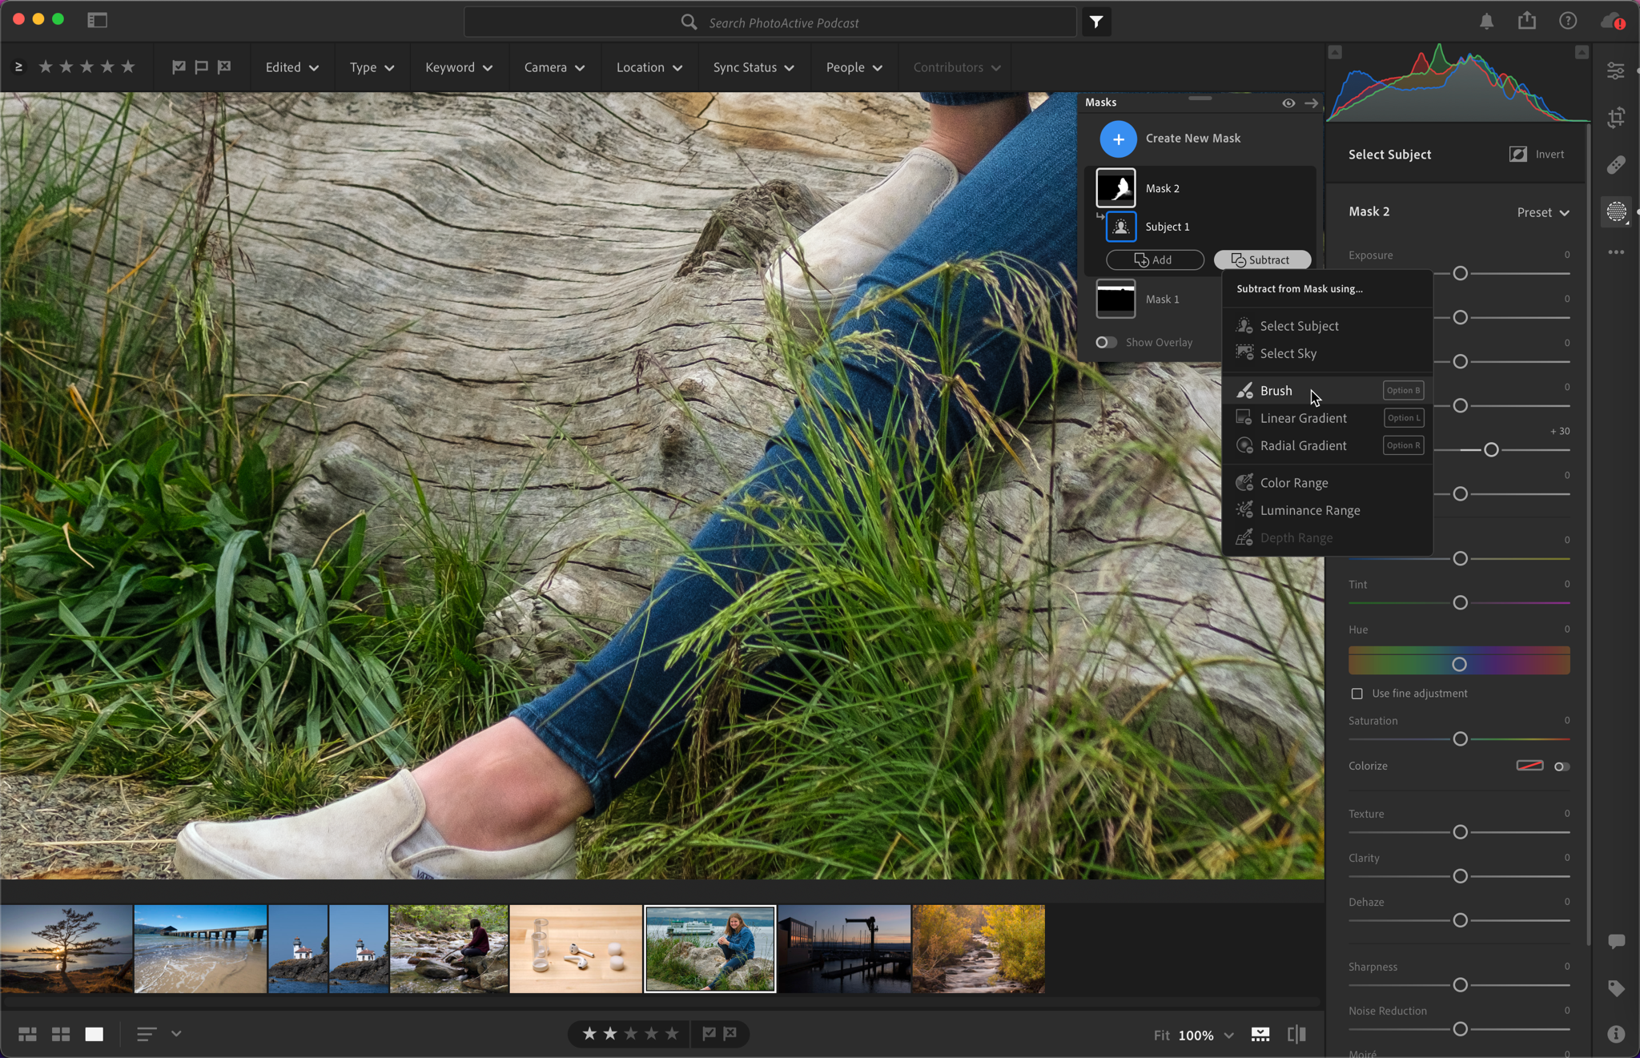The height and width of the screenshot is (1058, 1640).
Task: Switch to photo grid view
Action: [x=27, y=1034]
